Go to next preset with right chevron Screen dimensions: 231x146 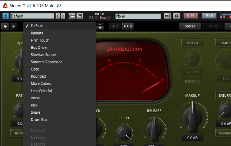63,16
